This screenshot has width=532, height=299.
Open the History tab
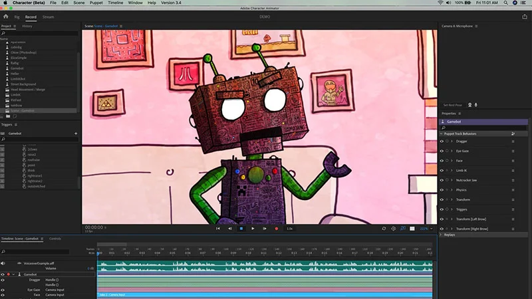pyautogui.click(x=27, y=26)
